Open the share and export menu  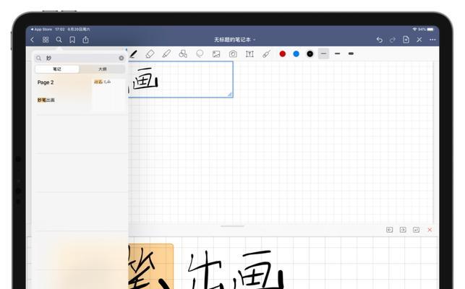pyautogui.click(x=85, y=40)
